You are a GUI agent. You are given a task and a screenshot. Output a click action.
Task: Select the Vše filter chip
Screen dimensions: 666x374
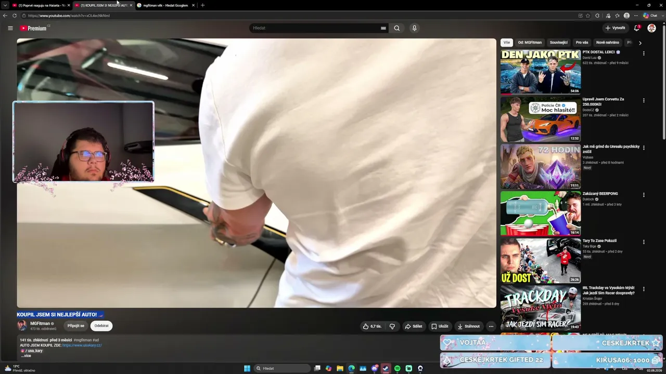pos(507,43)
